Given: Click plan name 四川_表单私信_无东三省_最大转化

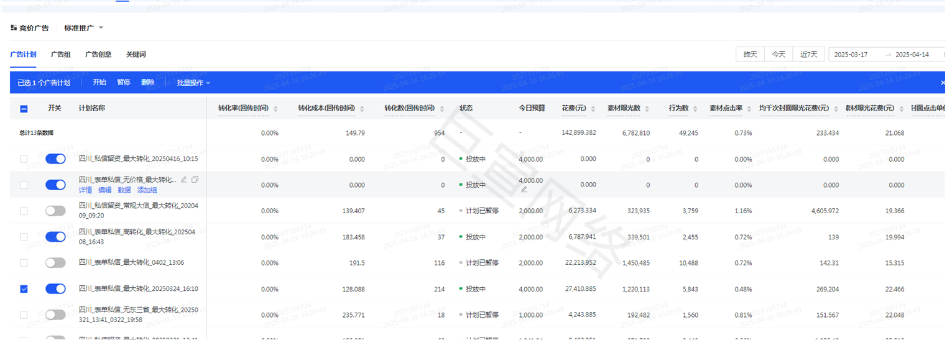Looking at the screenshot, I should (x=138, y=315).
